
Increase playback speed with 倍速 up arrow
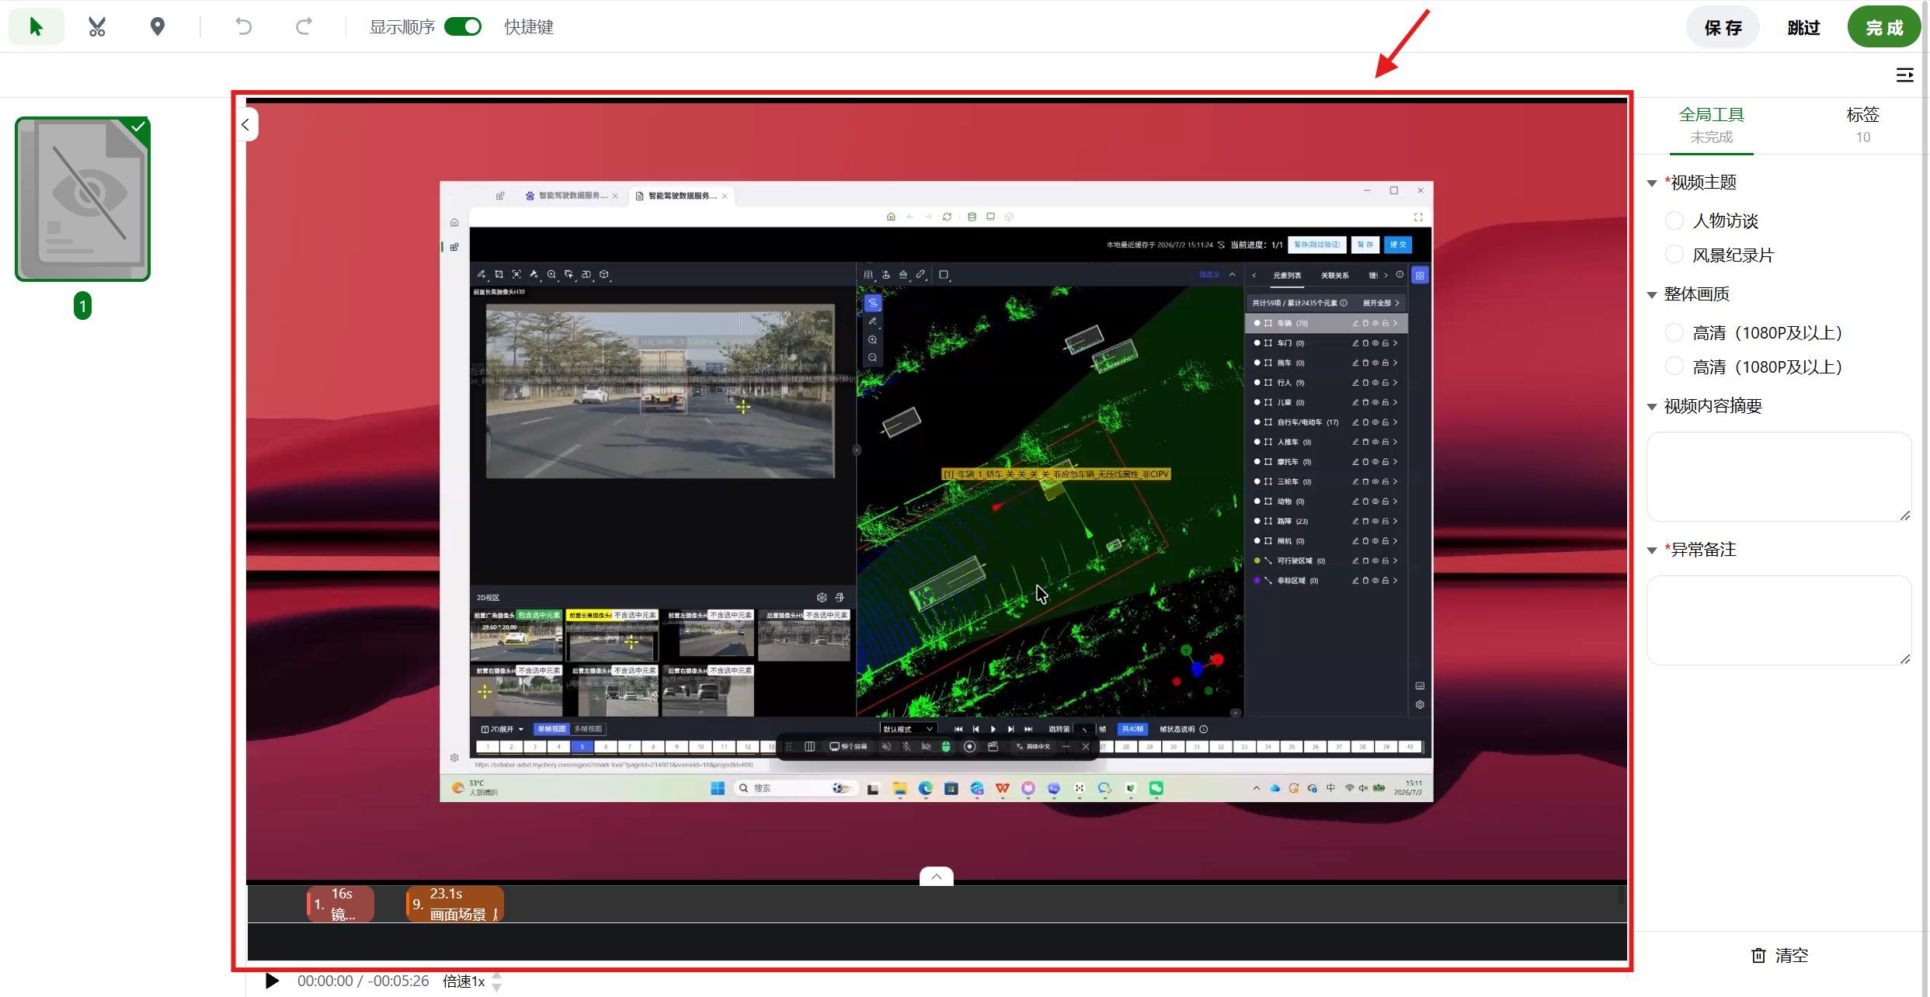coord(497,976)
